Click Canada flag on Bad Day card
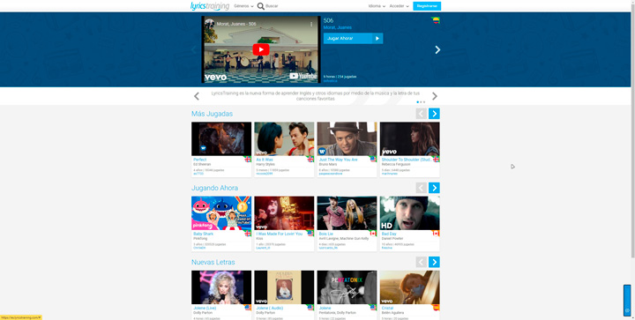This screenshot has width=635, height=320. click(437, 234)
